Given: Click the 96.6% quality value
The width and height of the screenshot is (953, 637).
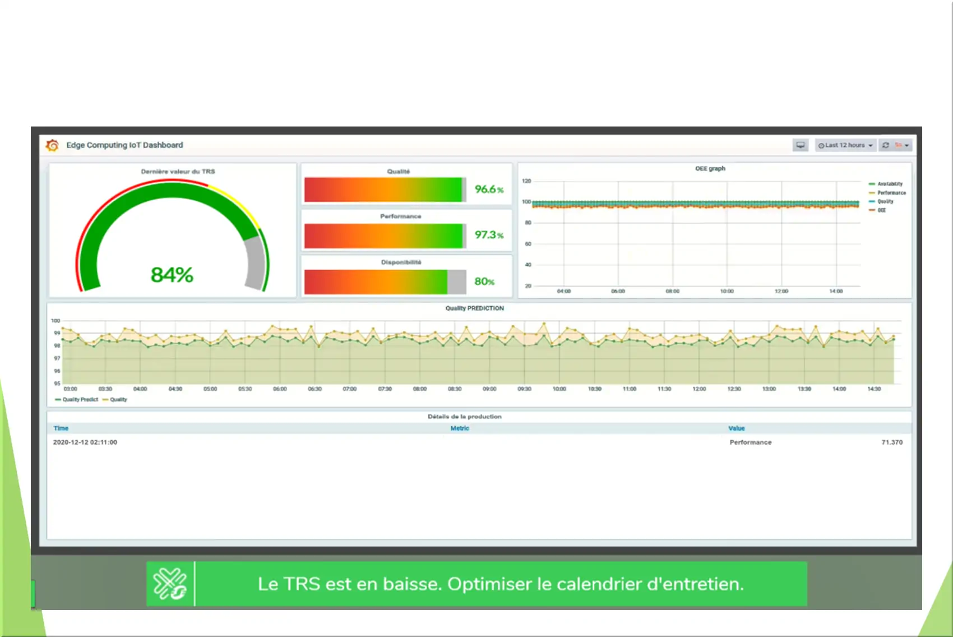Looking at the screenshot, I should point(489,190).
